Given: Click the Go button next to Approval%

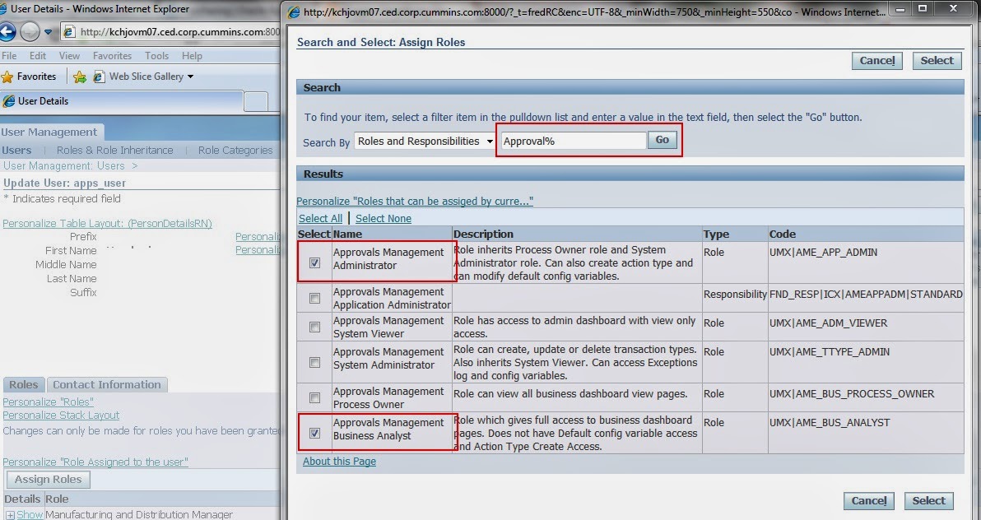Looking at the screenshot, I should click(662, 140).
